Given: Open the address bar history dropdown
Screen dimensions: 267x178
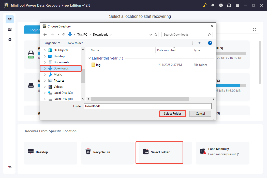Looking at the screenshot, I should click(x=151, y=35).
